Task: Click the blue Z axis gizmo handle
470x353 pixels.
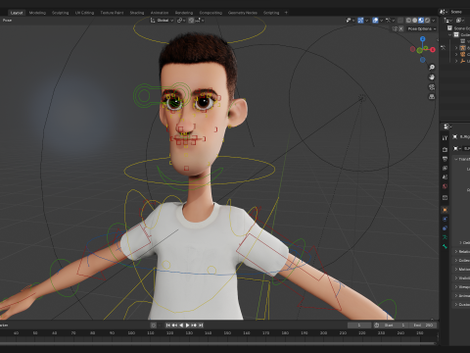Action: pos(423,39)
